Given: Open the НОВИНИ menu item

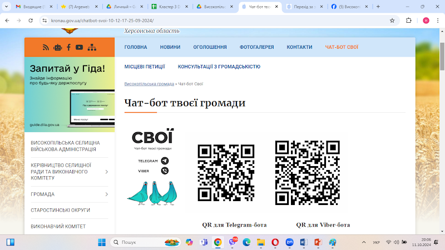Looking at the screenshot, I should (x=170, y=47).
